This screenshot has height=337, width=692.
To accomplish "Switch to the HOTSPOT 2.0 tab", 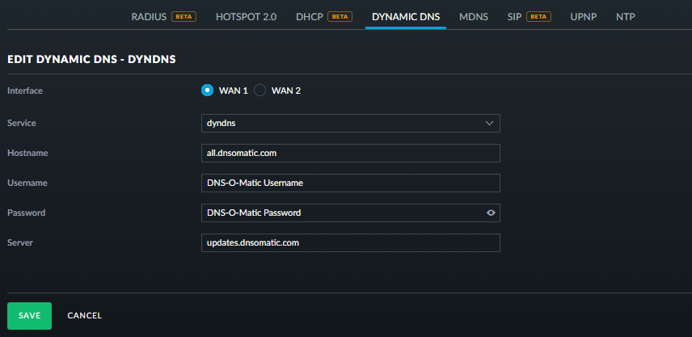I will coord(246,16).
